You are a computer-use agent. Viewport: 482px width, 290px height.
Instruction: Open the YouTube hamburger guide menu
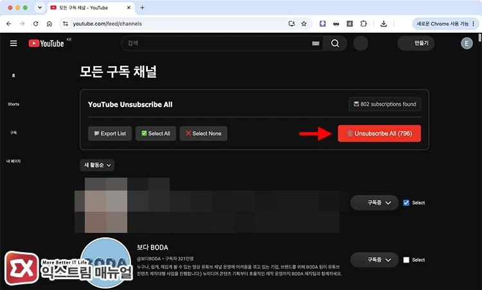(x=13, y=43)
